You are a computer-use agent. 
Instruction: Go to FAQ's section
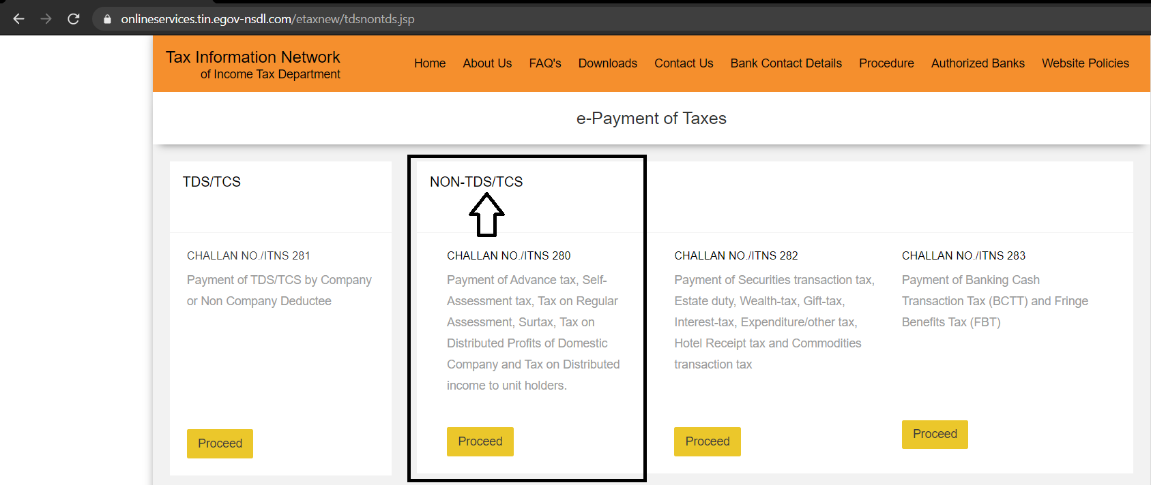click(545, 63)
